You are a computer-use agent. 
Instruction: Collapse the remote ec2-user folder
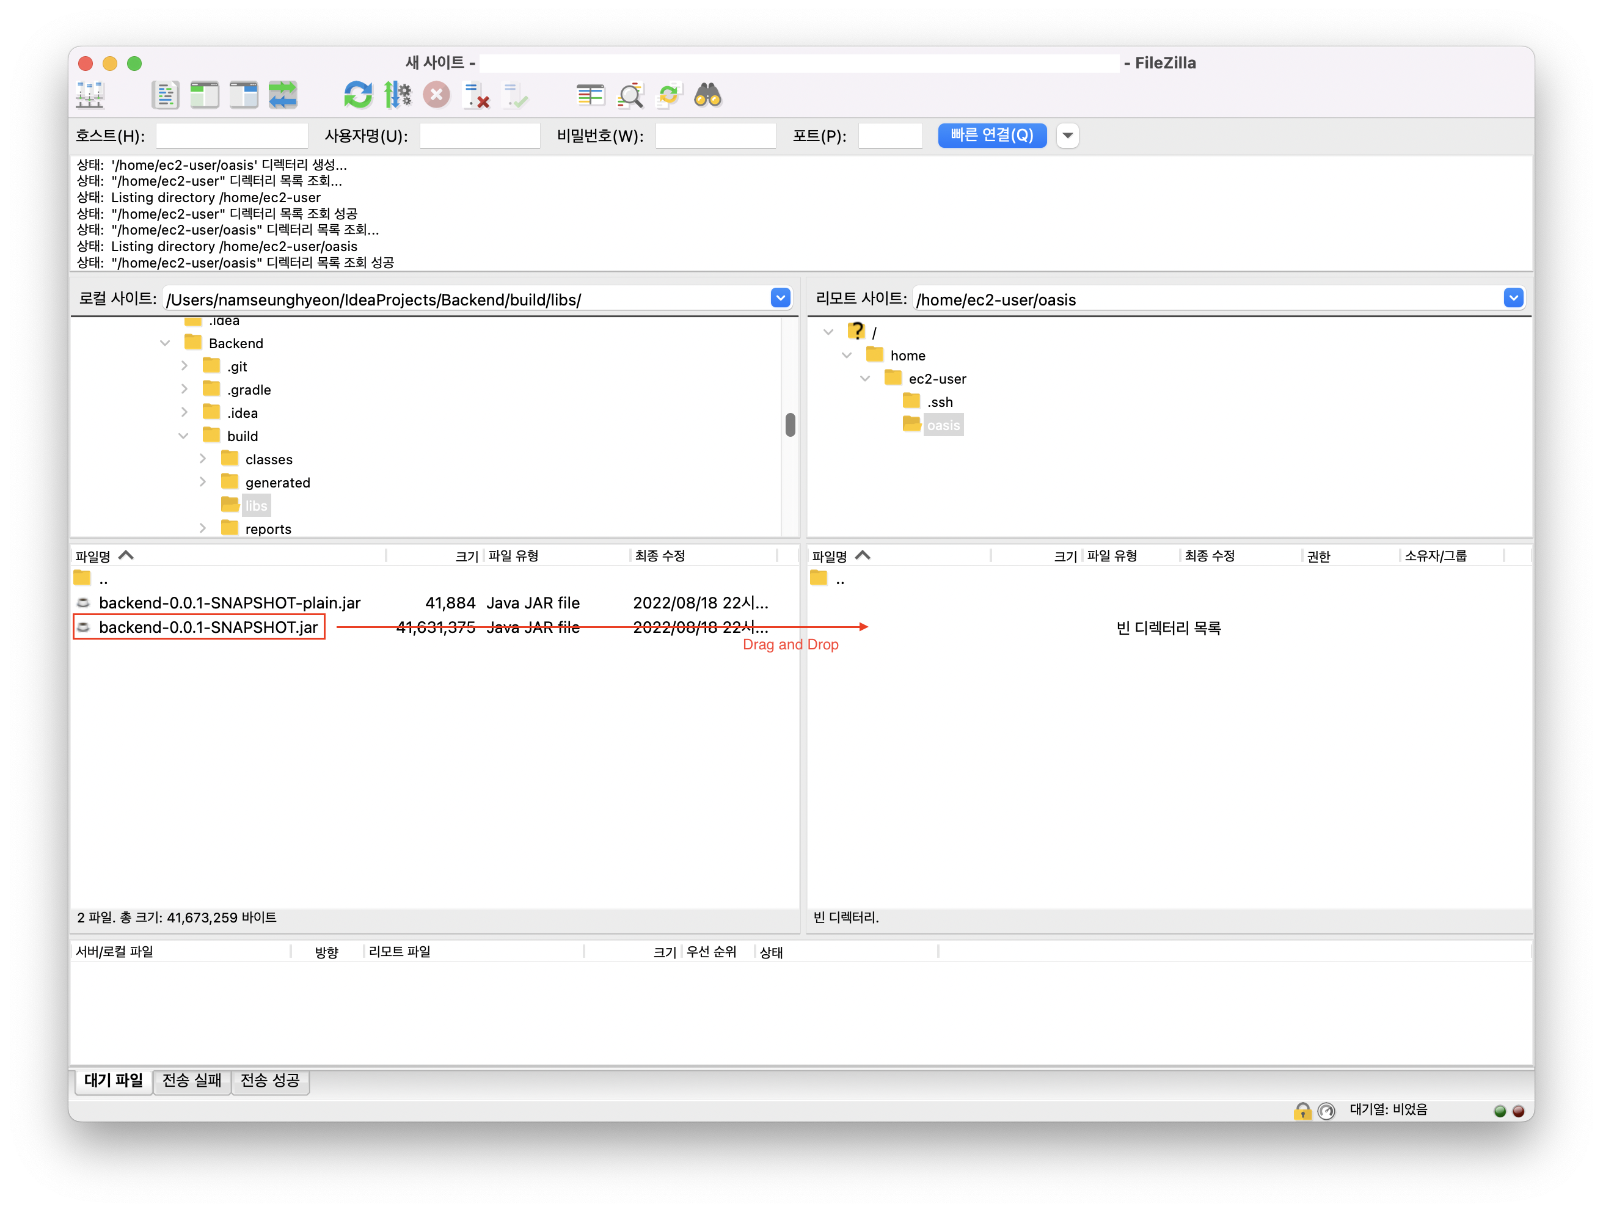point(865,378)
